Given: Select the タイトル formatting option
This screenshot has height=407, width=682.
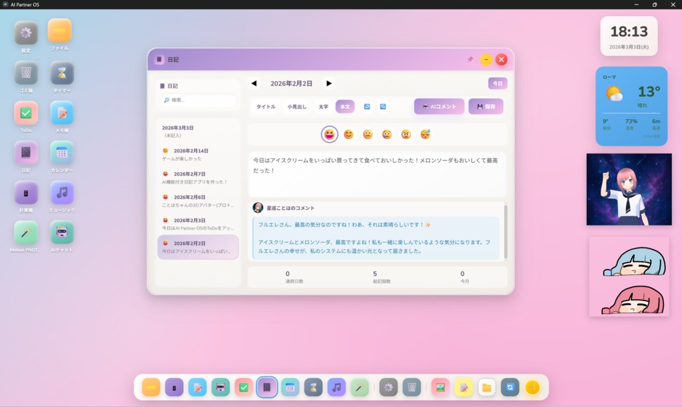Looking at the screenshot, I should coord(264,106).
